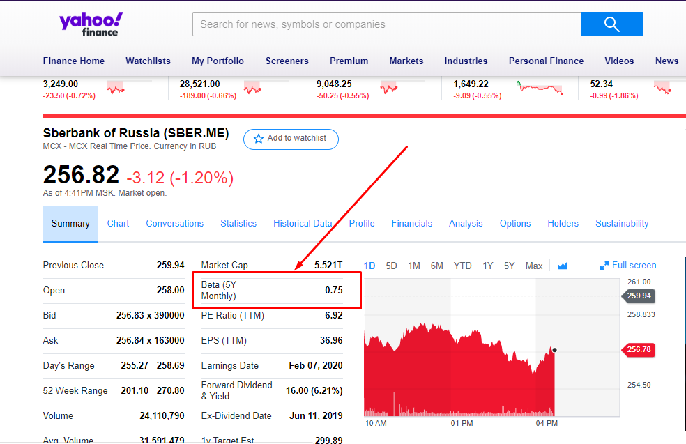Click the sparkline next to 28,521.00
The image size is (686, 444).
[252, 88]
